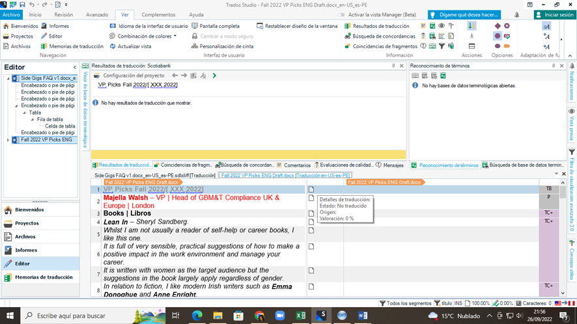
Task: Open Informes in the sidebar
Action: [40, 250]
